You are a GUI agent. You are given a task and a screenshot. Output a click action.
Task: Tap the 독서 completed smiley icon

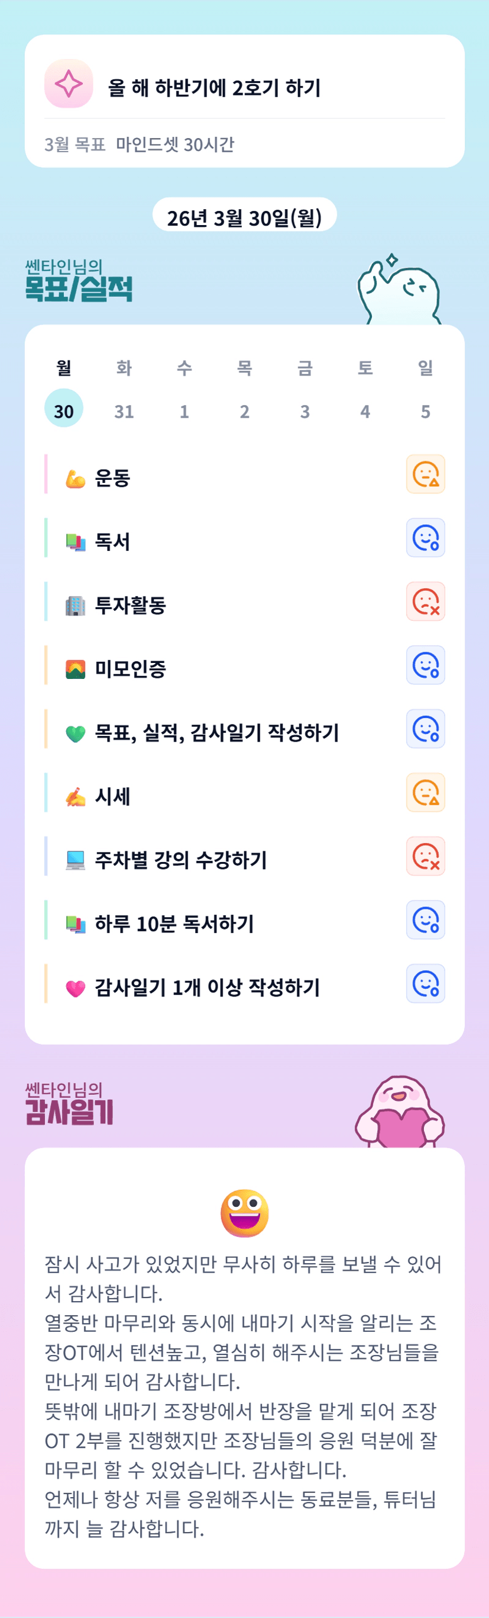click(426, 538)
